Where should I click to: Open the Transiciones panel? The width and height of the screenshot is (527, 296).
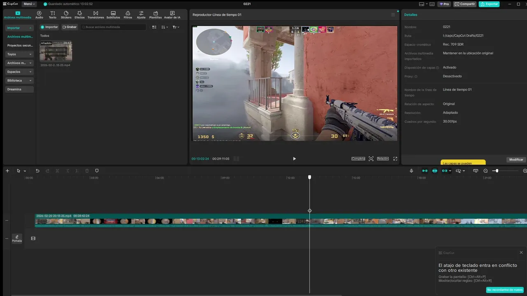(96, 15)
